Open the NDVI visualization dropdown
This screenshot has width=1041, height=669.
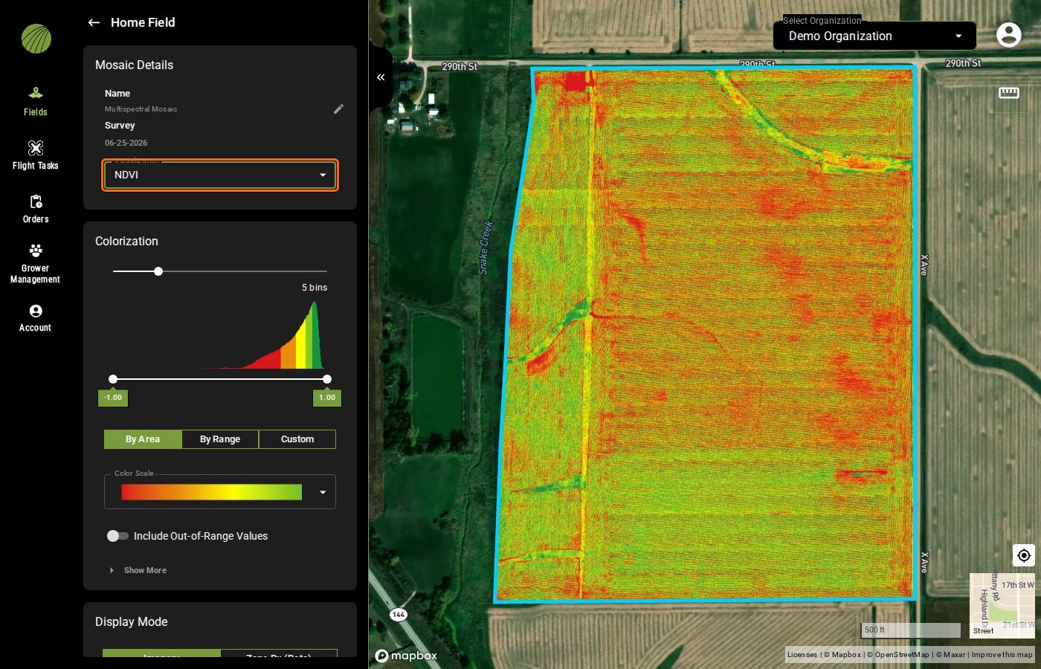coord(220,175)
